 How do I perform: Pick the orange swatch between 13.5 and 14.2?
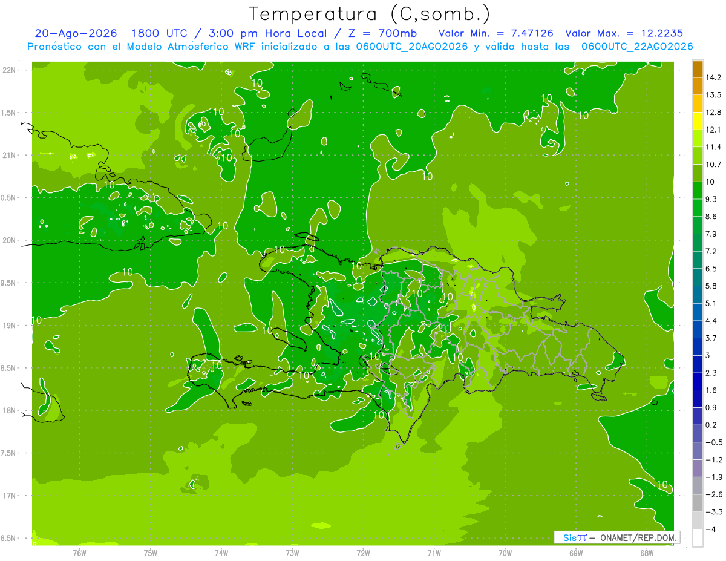pyautogui.click(x=698, y=86)
